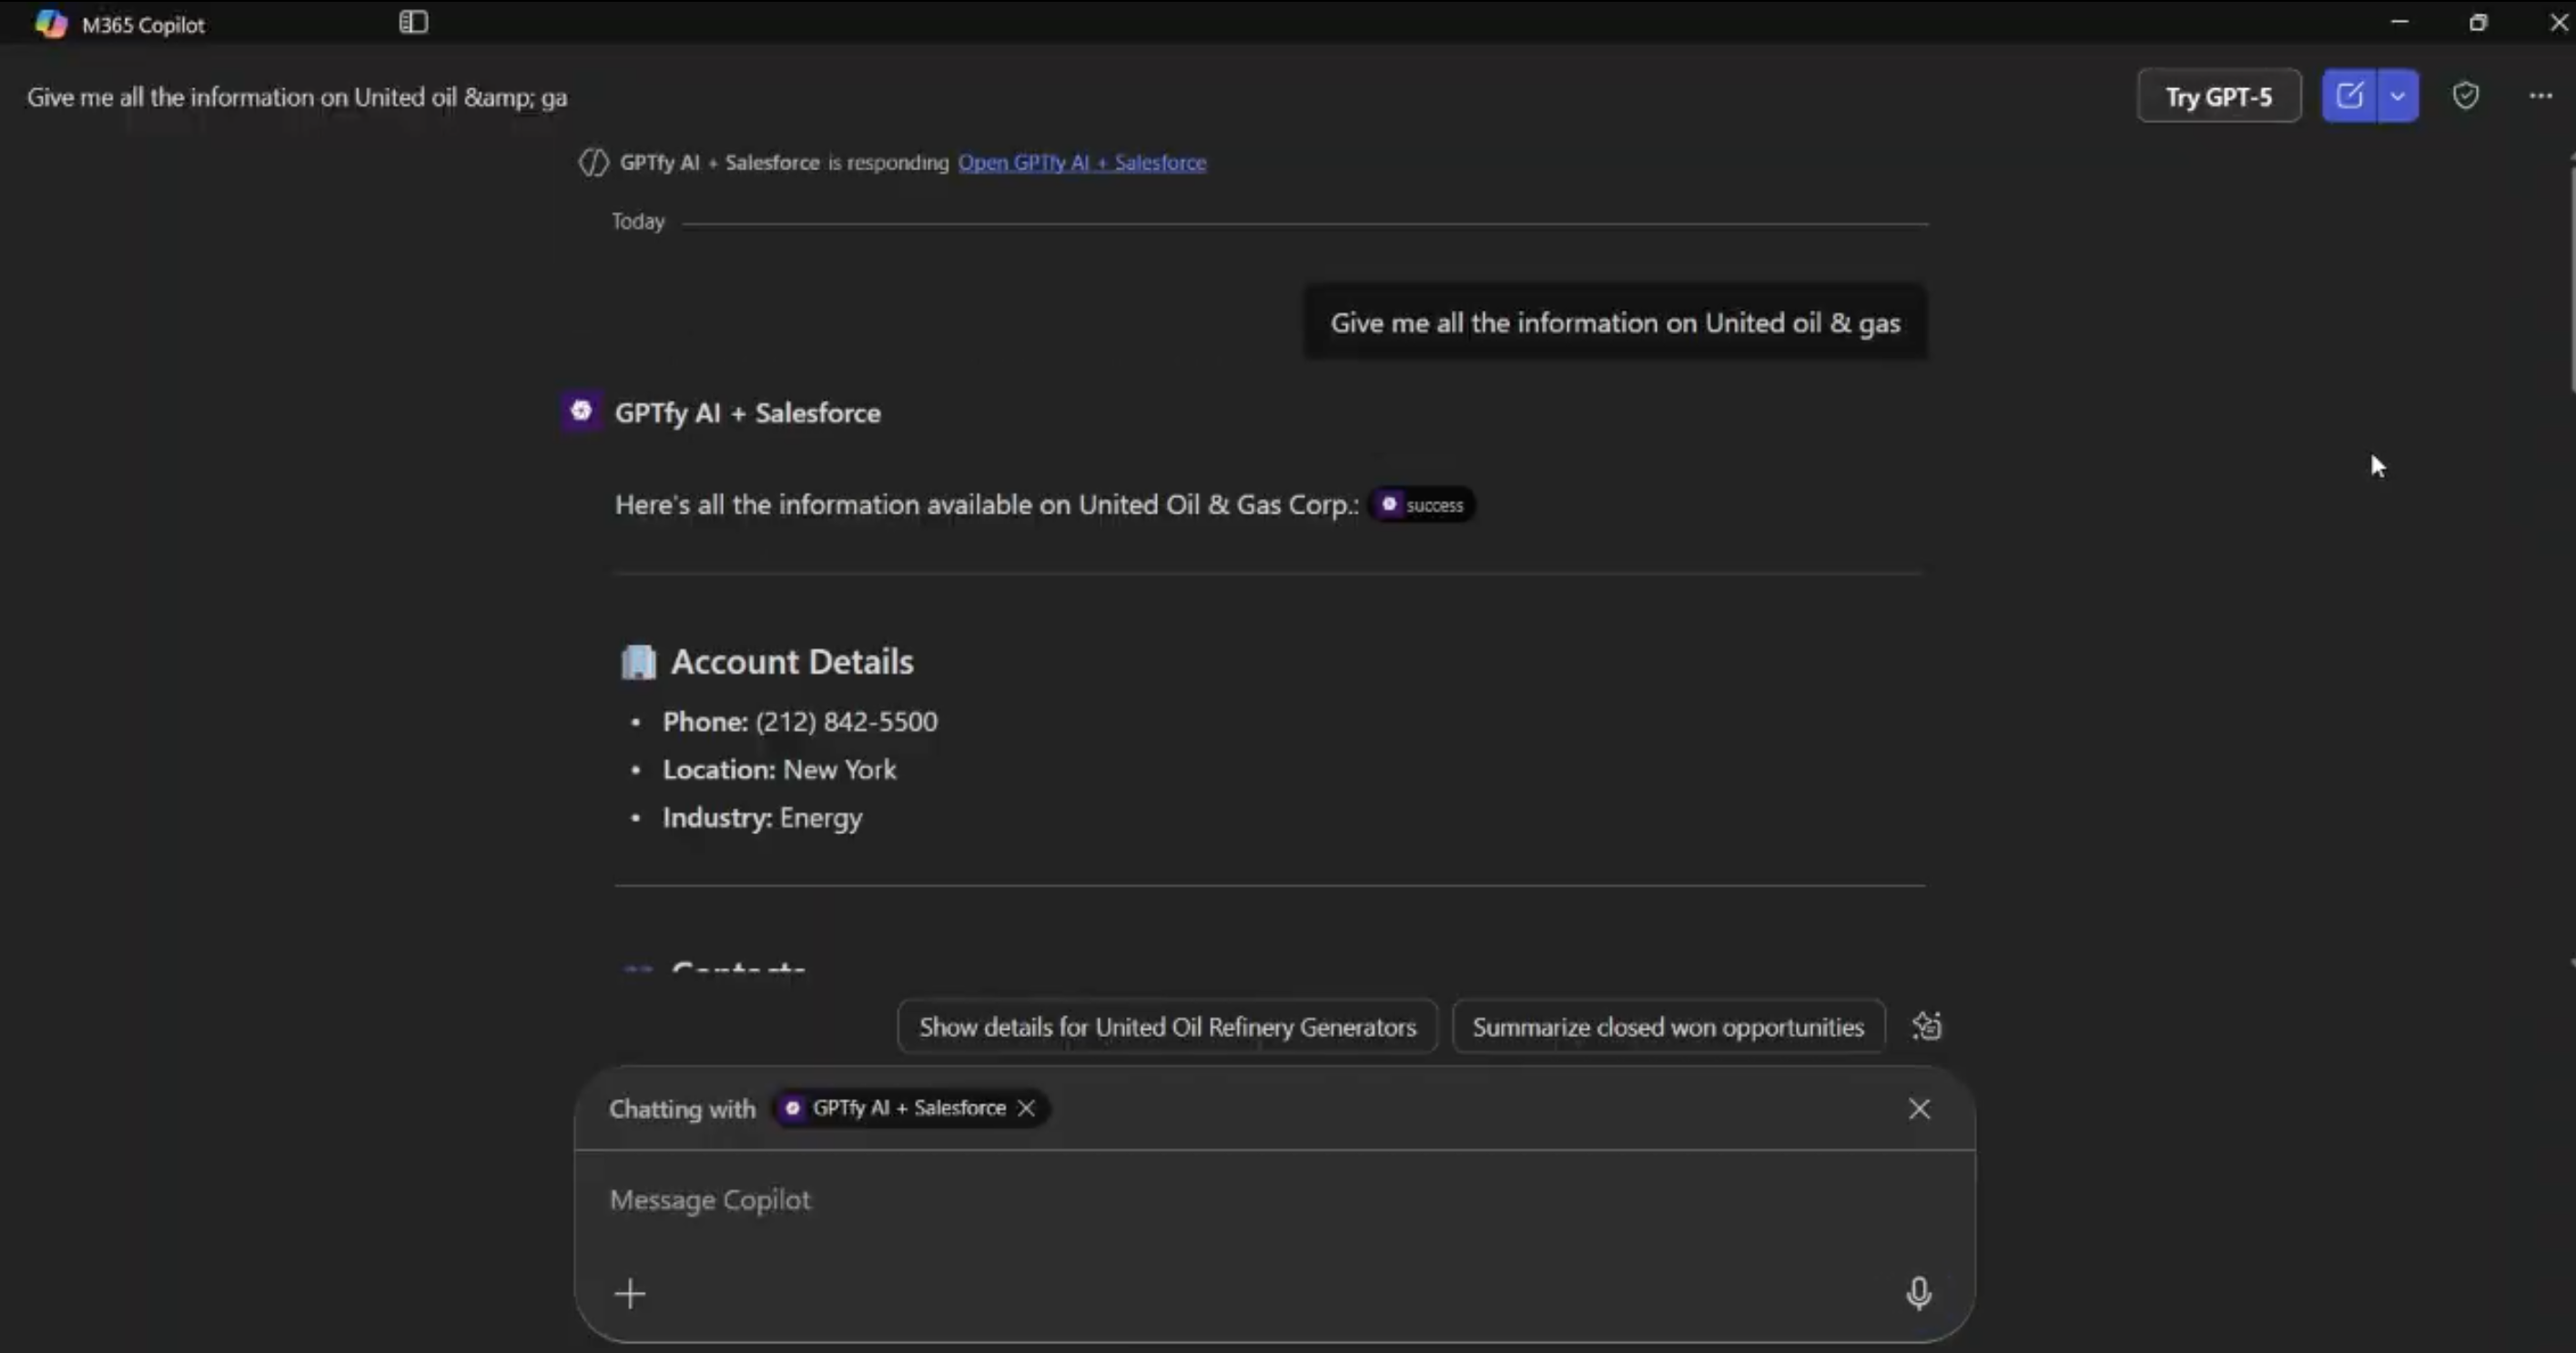Select 'Summarize closed won opportunities' suggestion
The width and height of the screenshot is (2576, 1353).
coord(1668,1026)
